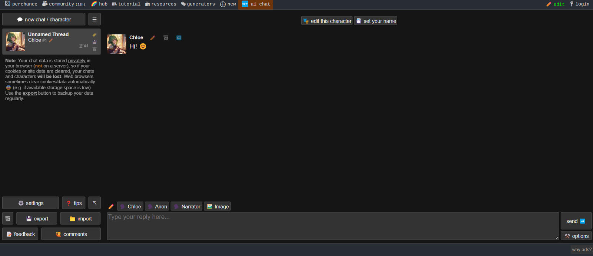Expand the options panel under send
Screen dimensions: 593x256
point(576,236)
